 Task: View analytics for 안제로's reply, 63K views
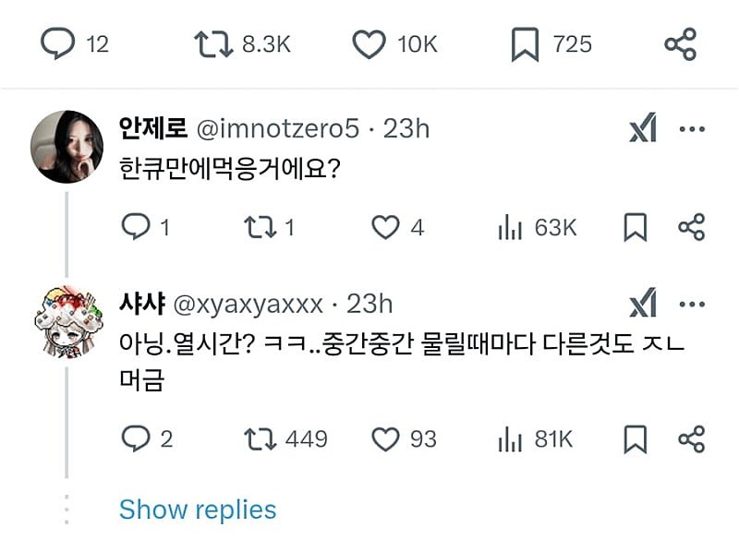511,227
